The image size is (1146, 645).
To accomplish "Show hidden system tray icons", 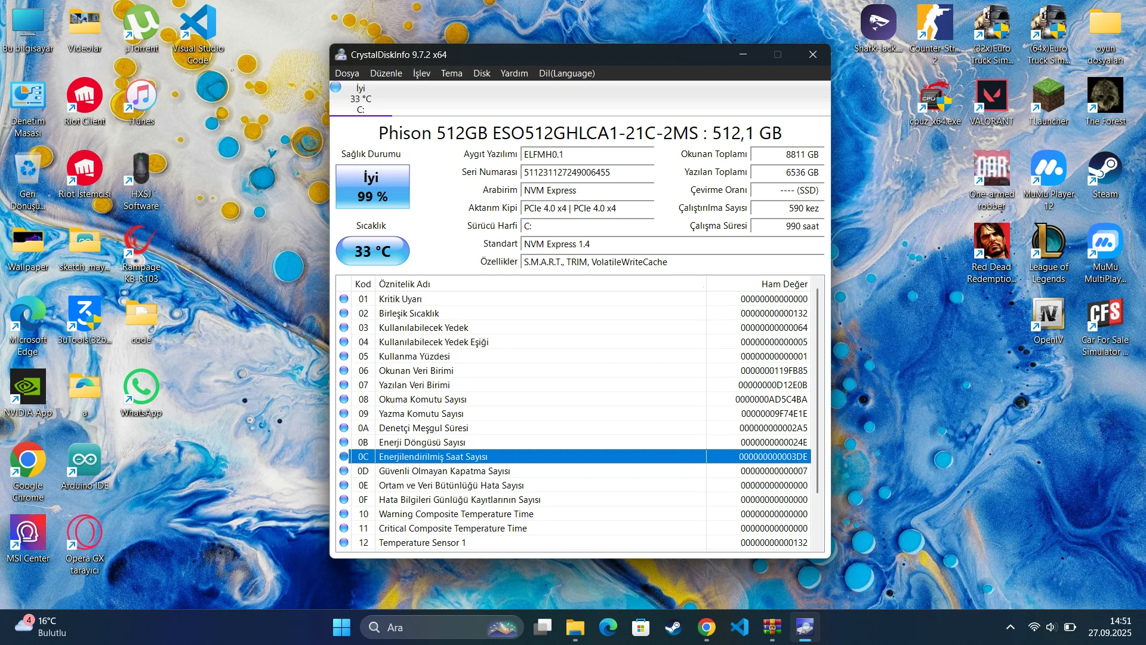I will (1010, 627).
